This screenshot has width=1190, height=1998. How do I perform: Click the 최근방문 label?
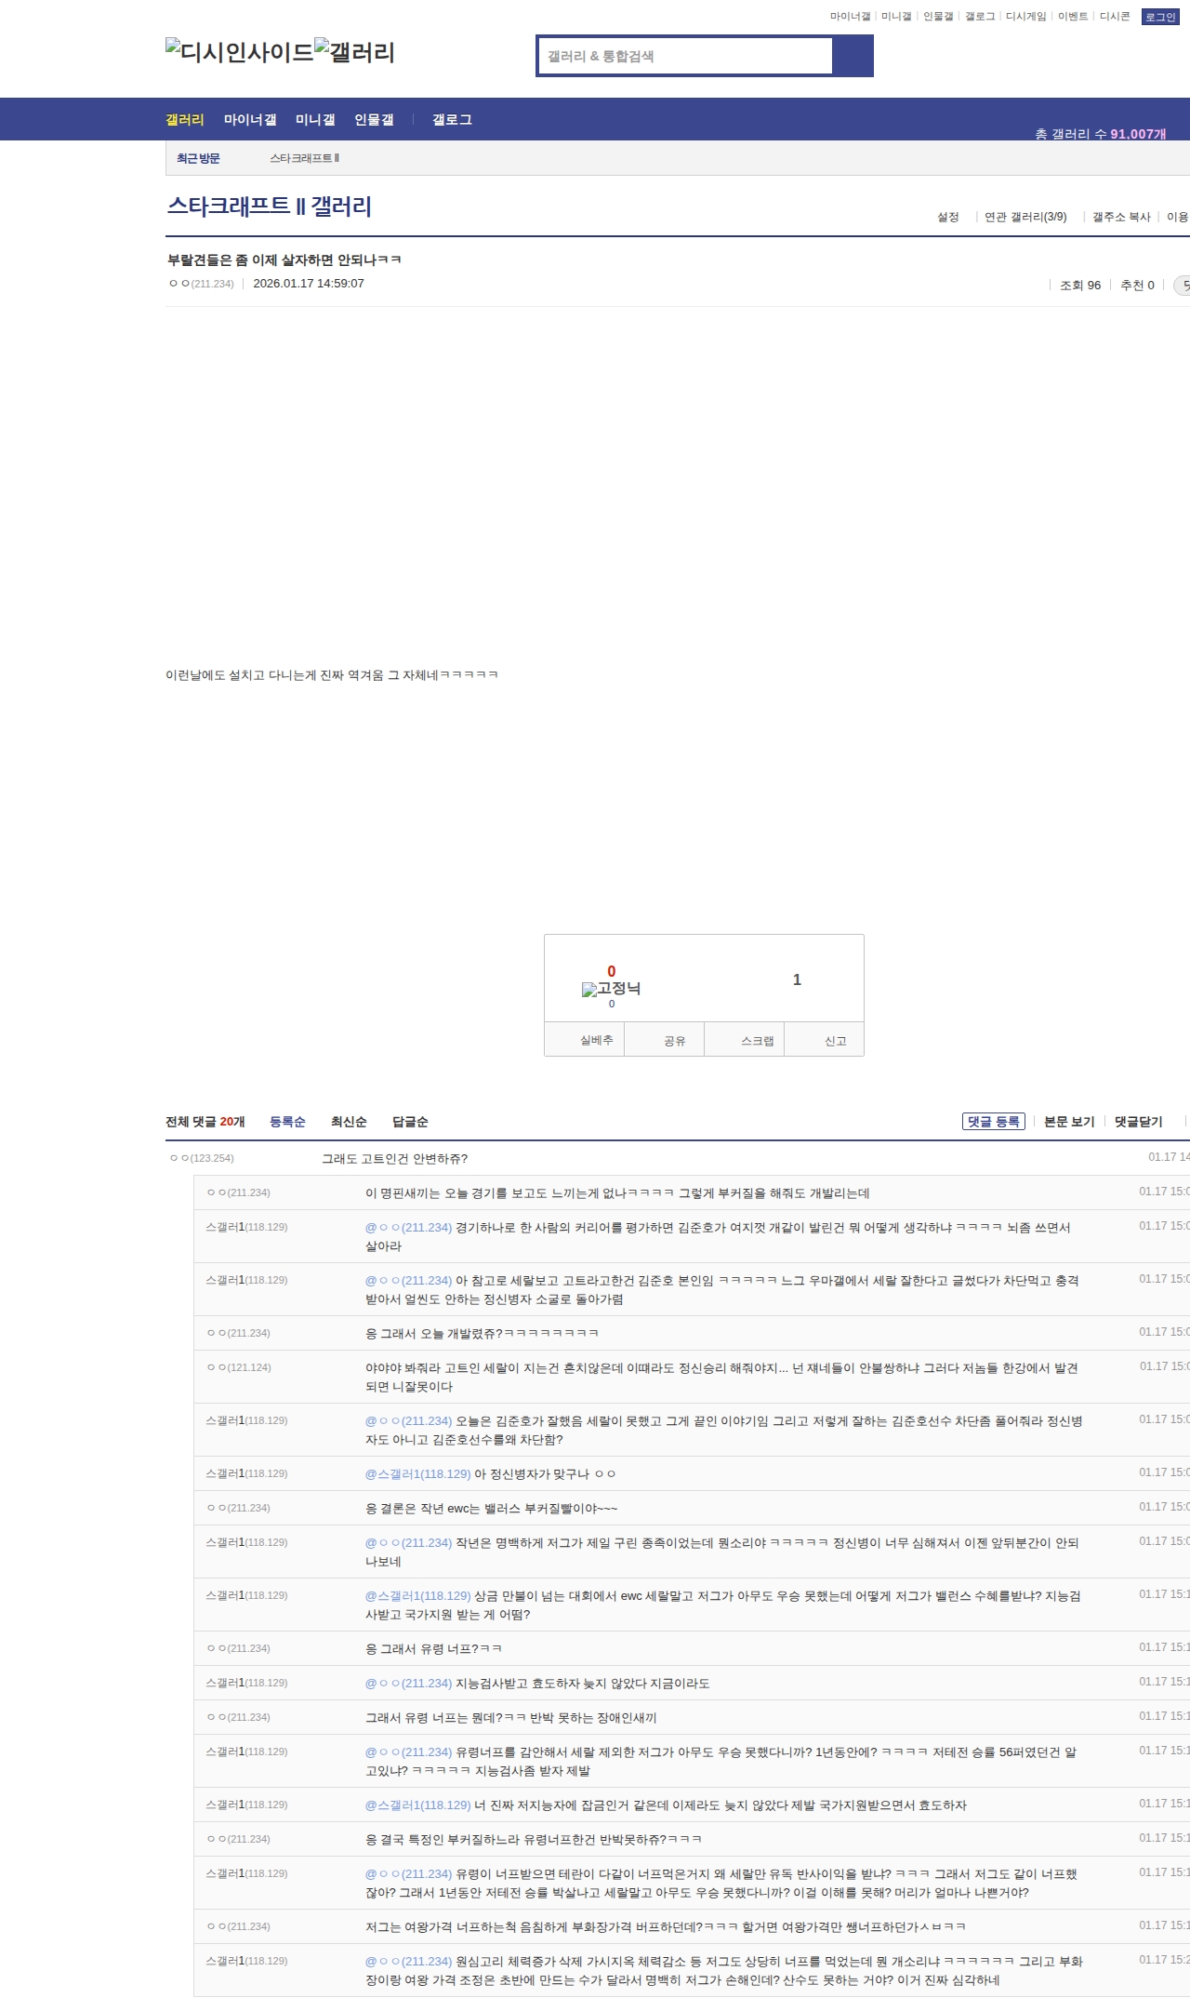point(198,158)
